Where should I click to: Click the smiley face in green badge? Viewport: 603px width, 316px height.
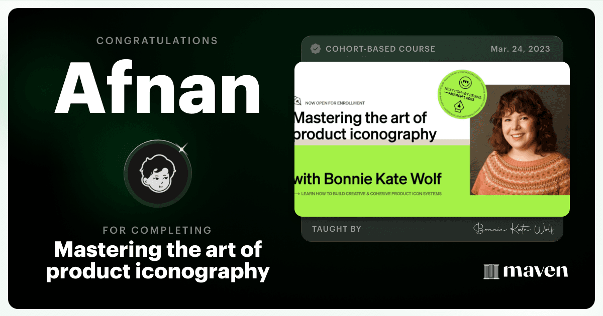[466, 82]
